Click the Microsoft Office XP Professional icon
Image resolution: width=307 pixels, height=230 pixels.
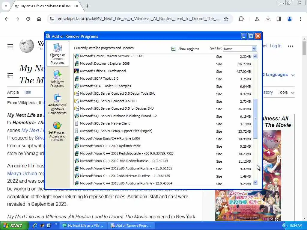[77, 71]
